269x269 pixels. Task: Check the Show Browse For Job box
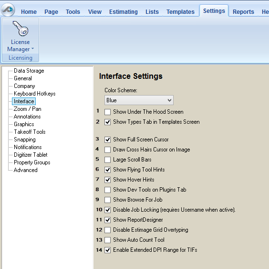108,200
